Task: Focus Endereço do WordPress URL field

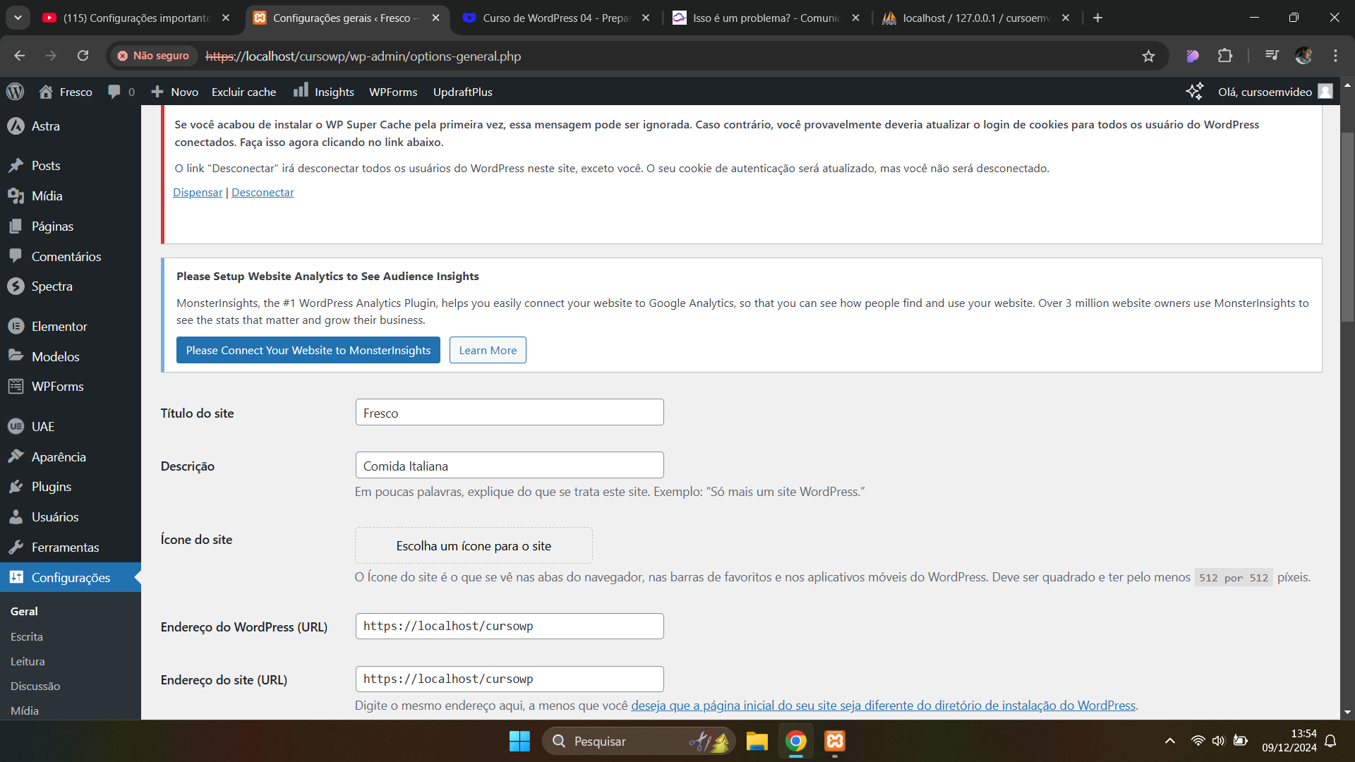Action: click(510, 626)
